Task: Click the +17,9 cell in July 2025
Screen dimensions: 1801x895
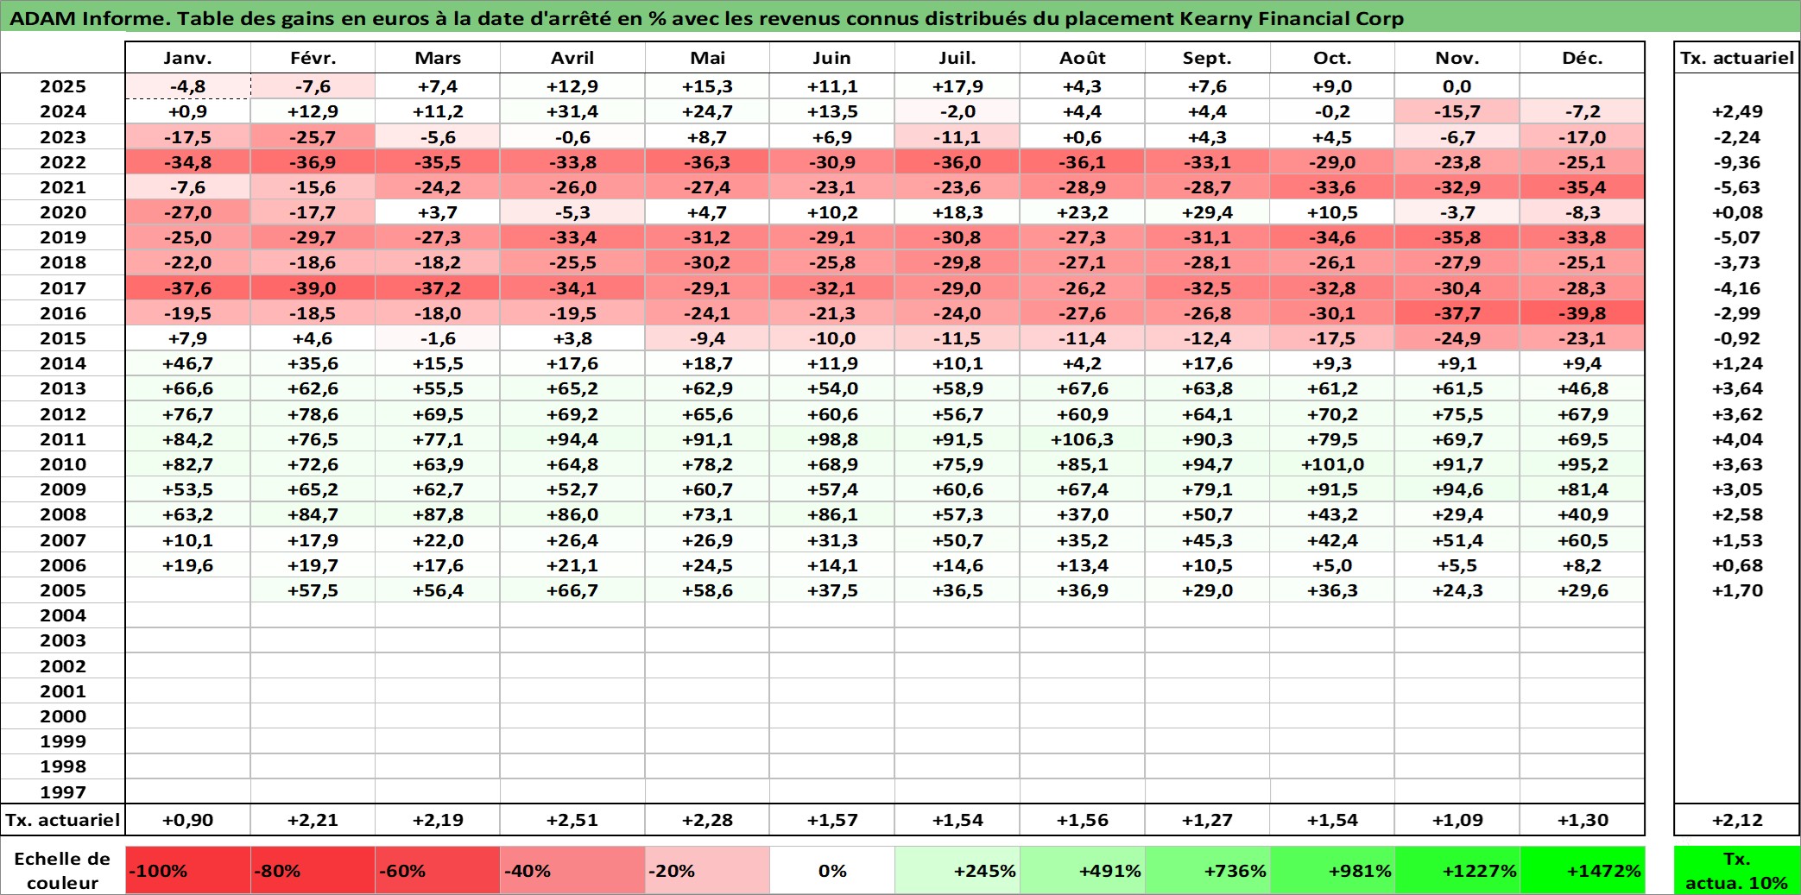Action: click(x=957, y=86)
